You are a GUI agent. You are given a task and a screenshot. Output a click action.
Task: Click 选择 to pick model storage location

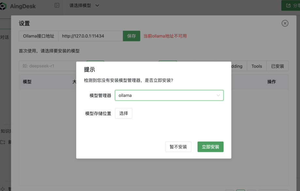click(x=123, y=113)
